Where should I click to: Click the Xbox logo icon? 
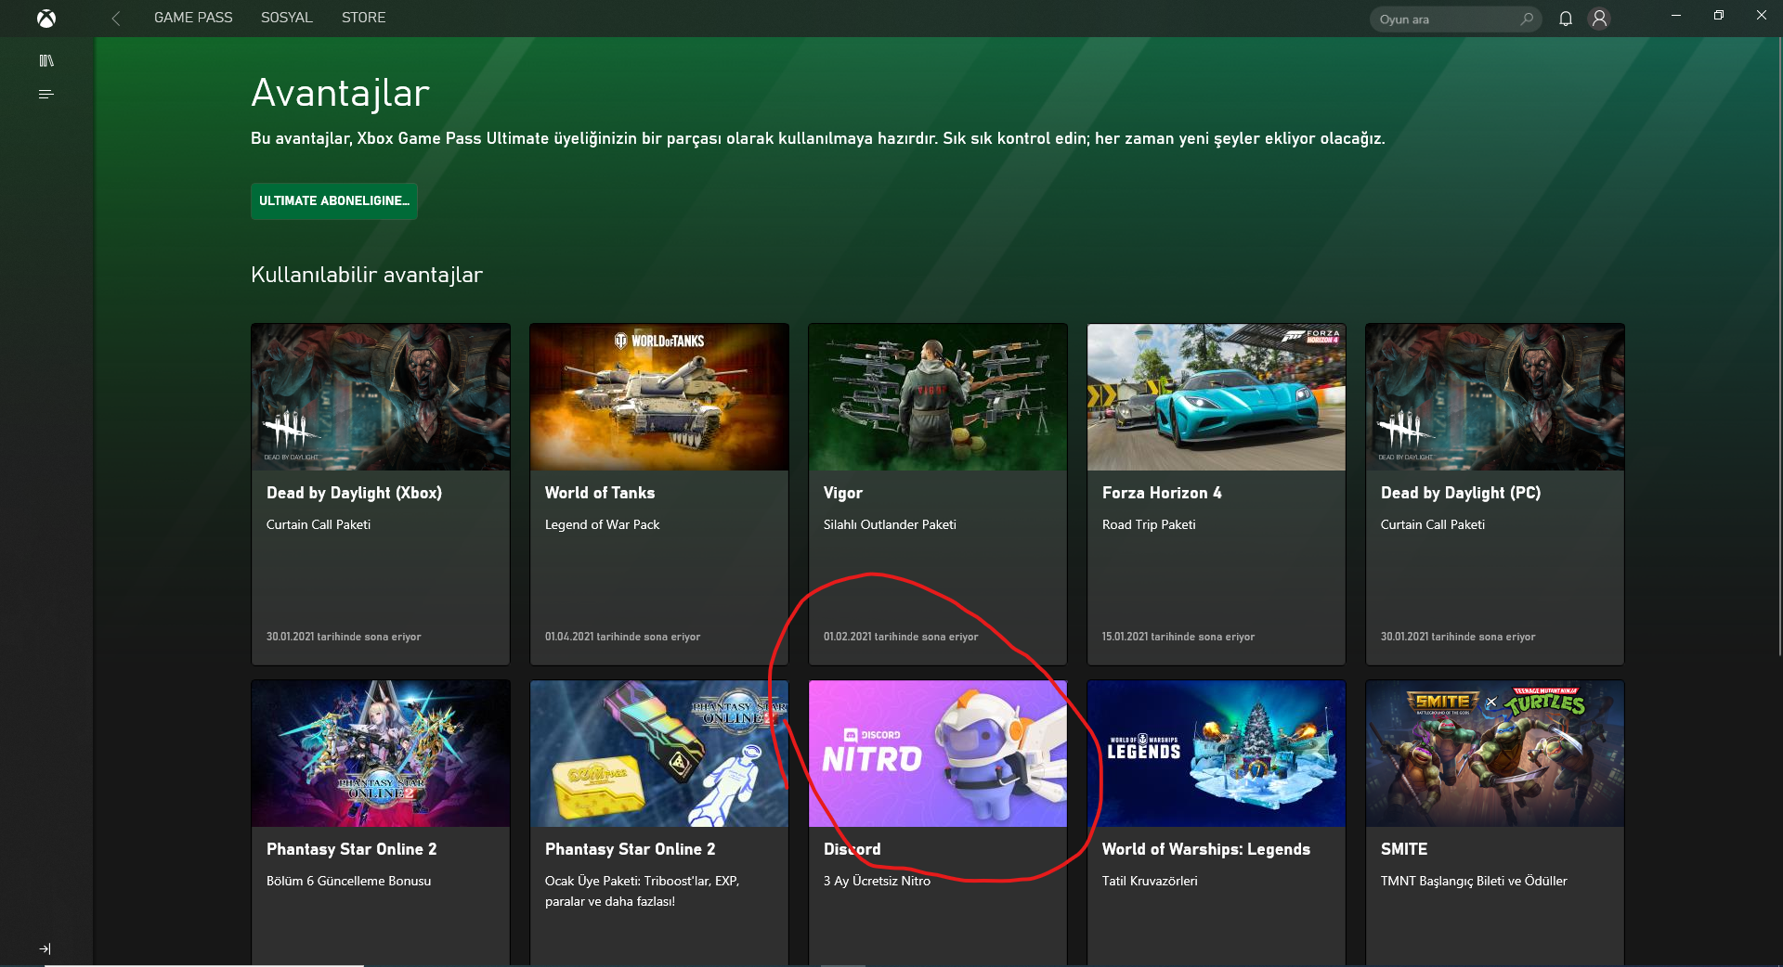tap(46, 19)
